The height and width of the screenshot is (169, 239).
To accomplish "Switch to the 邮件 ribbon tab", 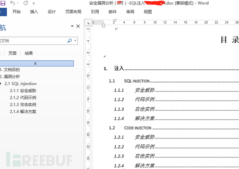I will [113, 12].
